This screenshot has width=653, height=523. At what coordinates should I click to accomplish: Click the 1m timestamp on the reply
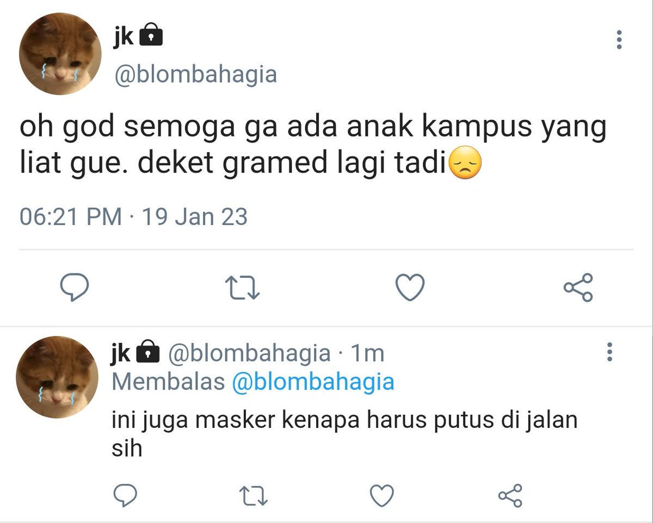point(367,353)
